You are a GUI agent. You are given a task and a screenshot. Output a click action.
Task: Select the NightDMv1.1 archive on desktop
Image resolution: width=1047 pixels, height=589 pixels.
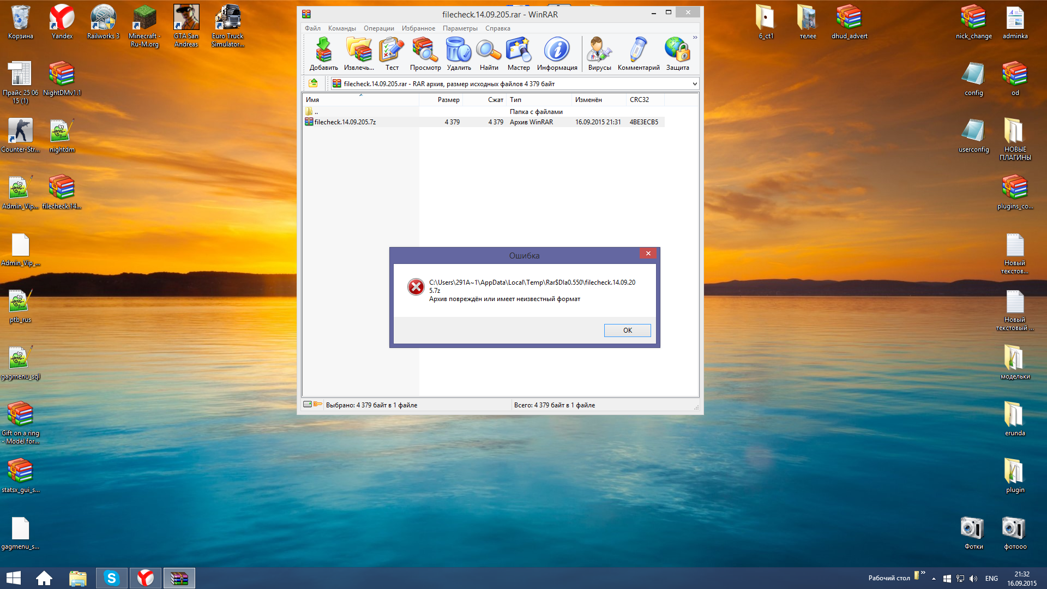(x=62, y=79)
